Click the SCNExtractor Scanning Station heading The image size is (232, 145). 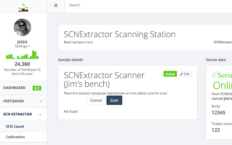click(x=120, y=34)
